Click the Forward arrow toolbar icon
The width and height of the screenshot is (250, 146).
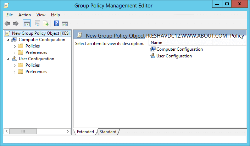(16, 24)
